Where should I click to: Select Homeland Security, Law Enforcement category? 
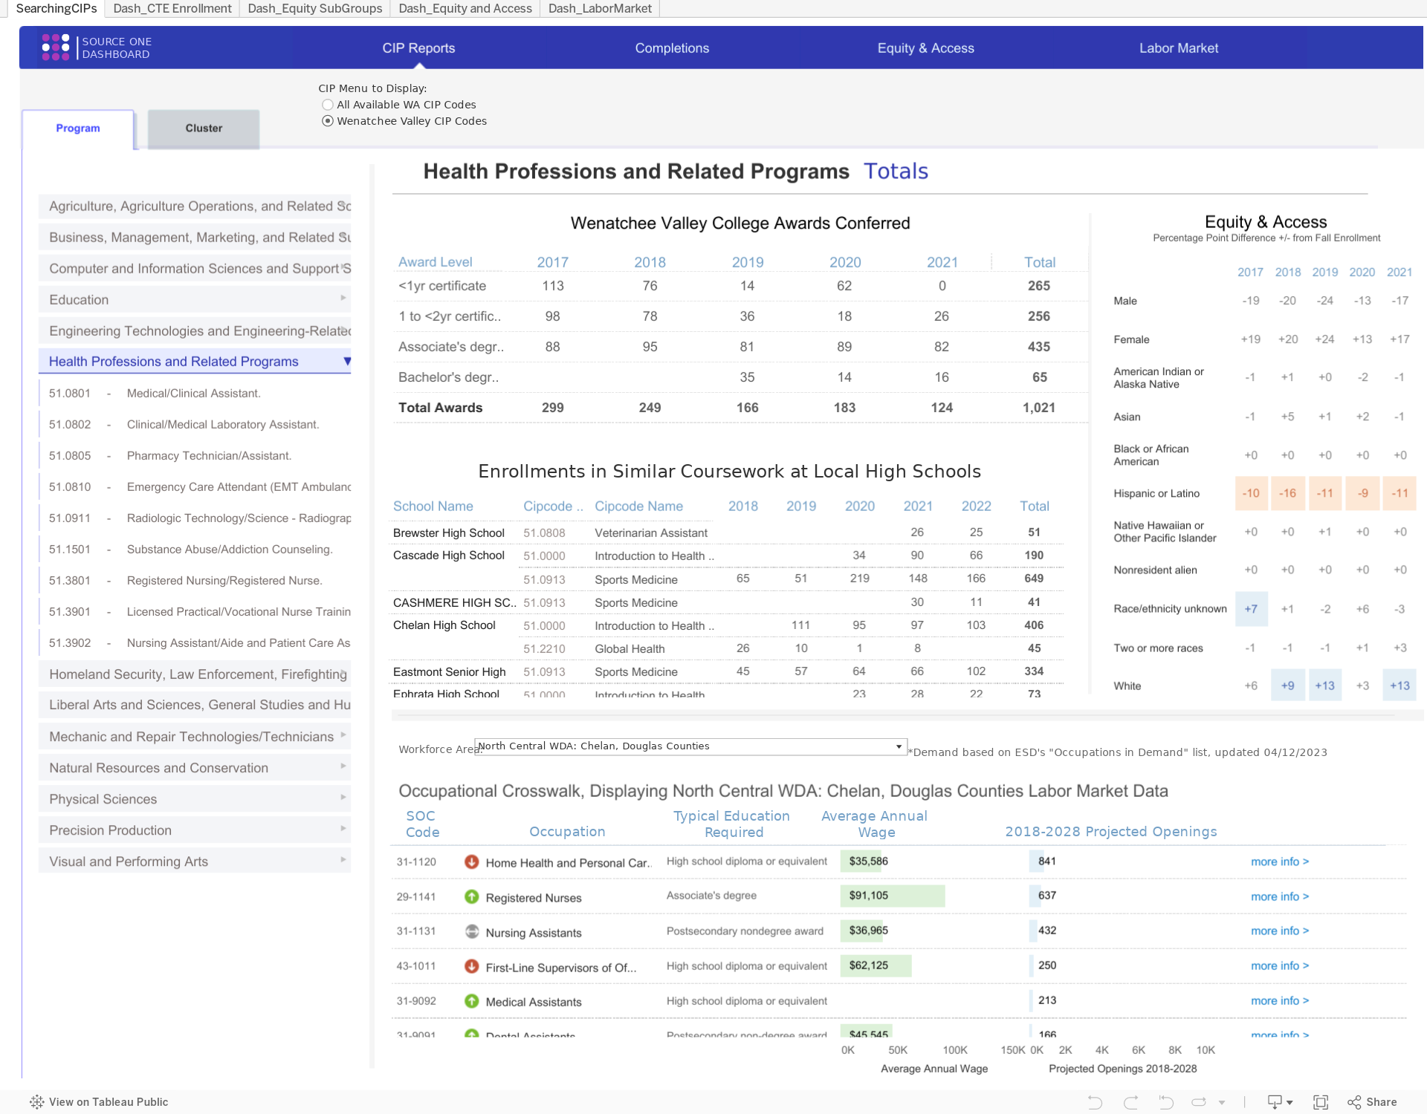(195, 674)
